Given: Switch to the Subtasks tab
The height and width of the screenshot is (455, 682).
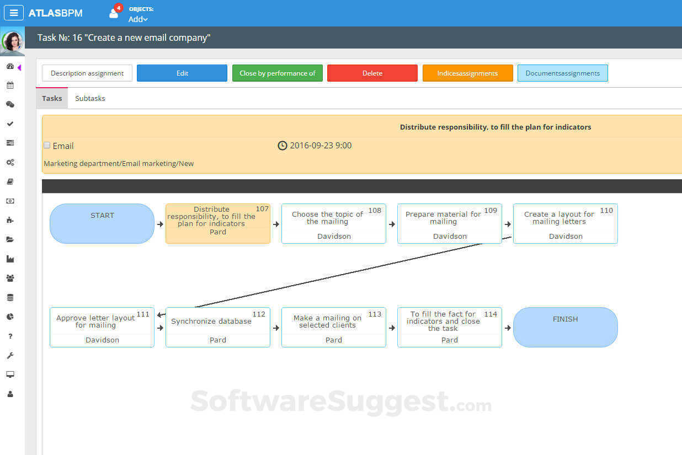Looking at the screenshot, I should tap(89, 98).
